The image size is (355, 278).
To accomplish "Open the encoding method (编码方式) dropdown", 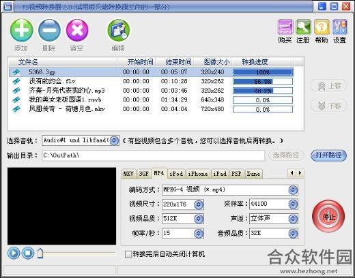I will click(293, 190).
